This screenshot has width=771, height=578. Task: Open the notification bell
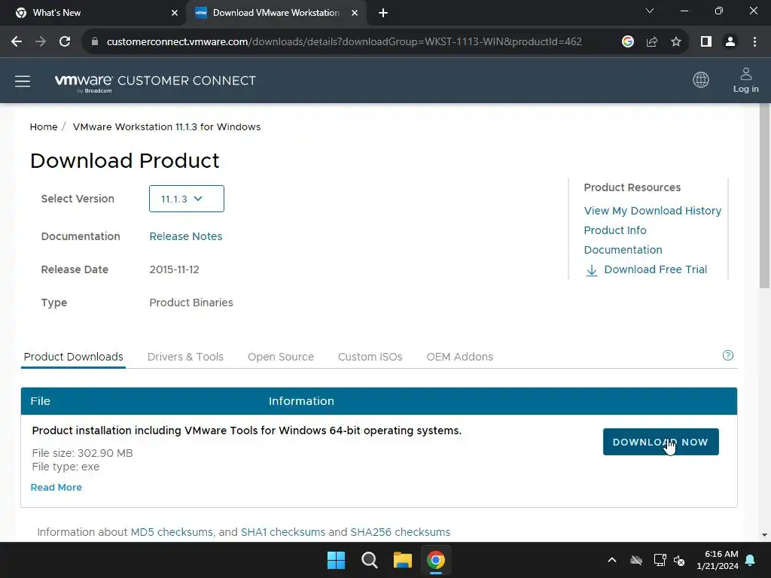click(x=751, y=560)
